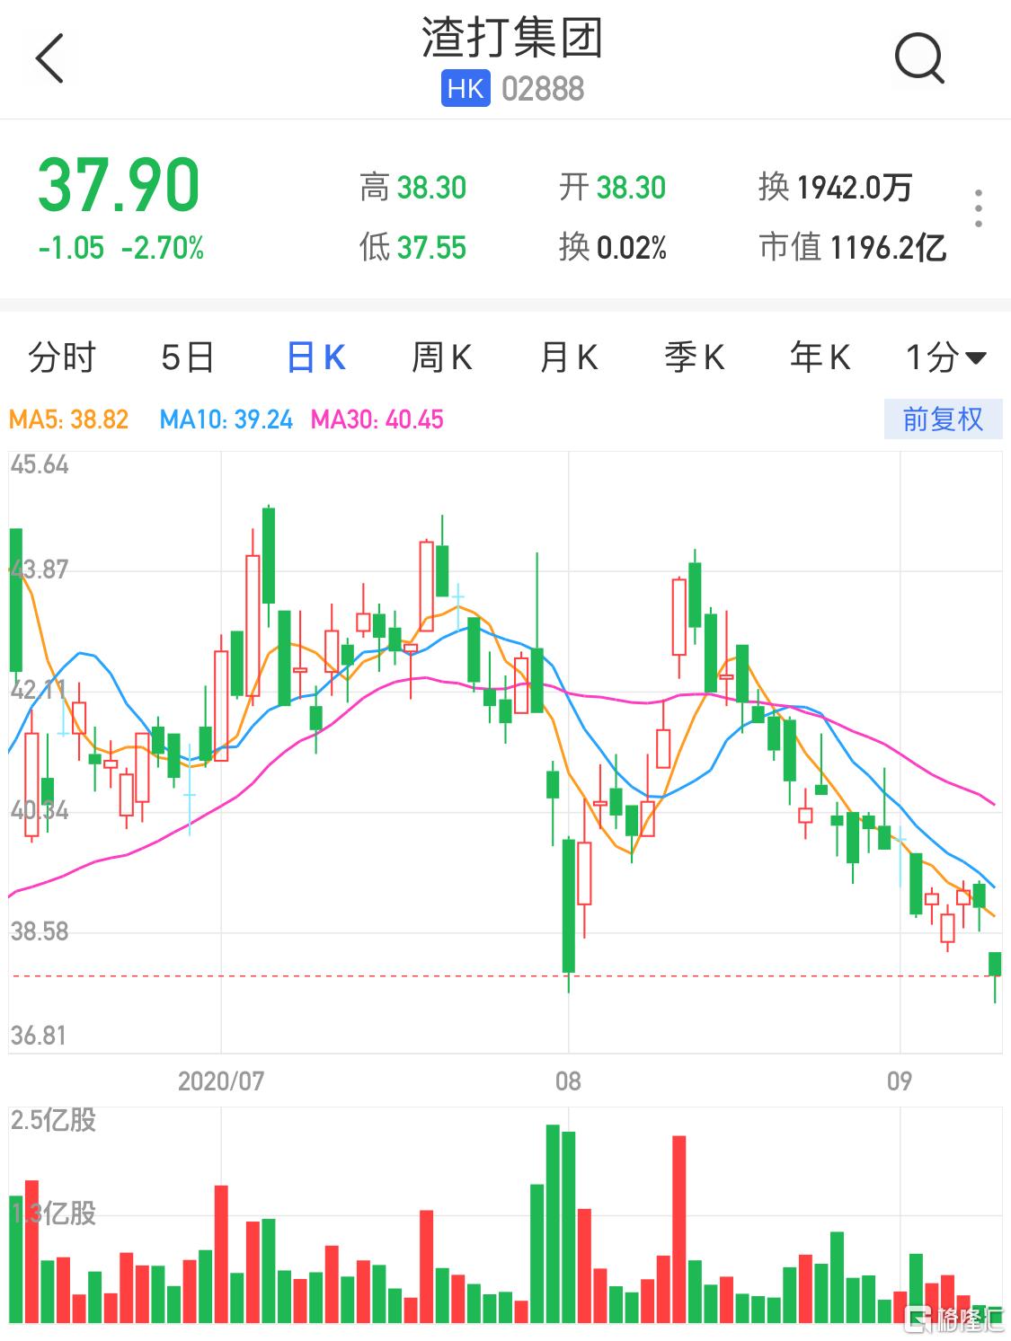
Task: Tap the 36.81 price axis label
Action: pos(39,1036)
